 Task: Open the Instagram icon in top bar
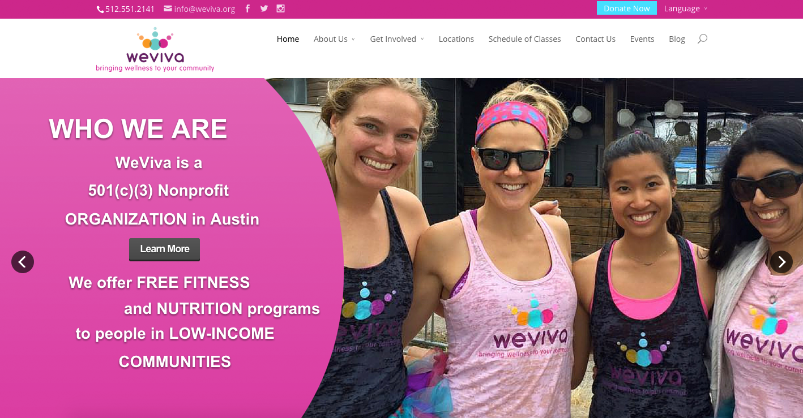pyautogui.click(x=280, y=8)
